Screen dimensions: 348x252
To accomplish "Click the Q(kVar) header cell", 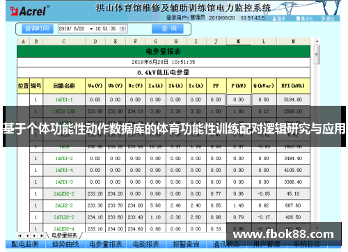I will [x=264, y=86].
